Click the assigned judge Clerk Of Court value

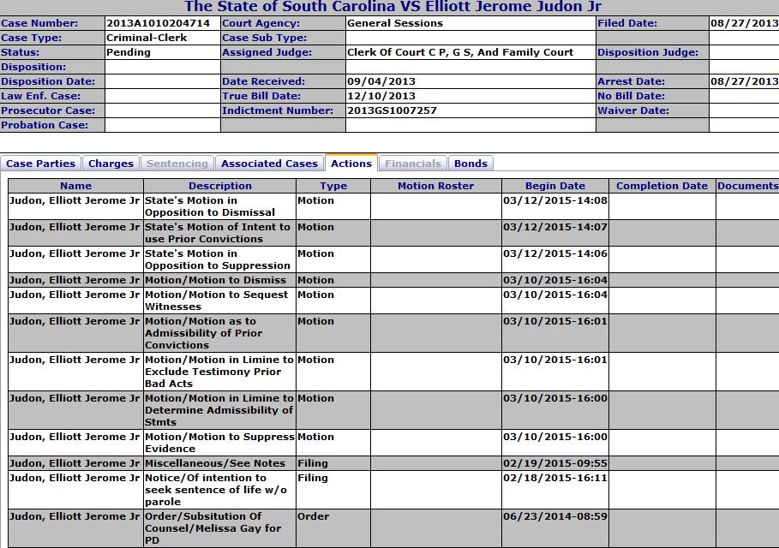[x=460, y=52]
